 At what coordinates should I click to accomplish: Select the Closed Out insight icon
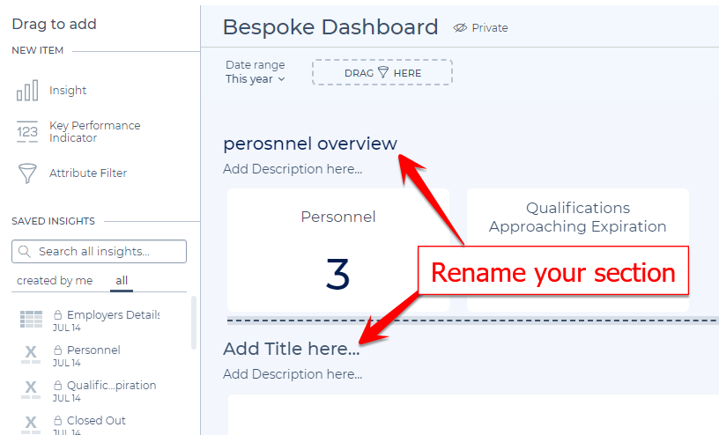click(31, 424)
